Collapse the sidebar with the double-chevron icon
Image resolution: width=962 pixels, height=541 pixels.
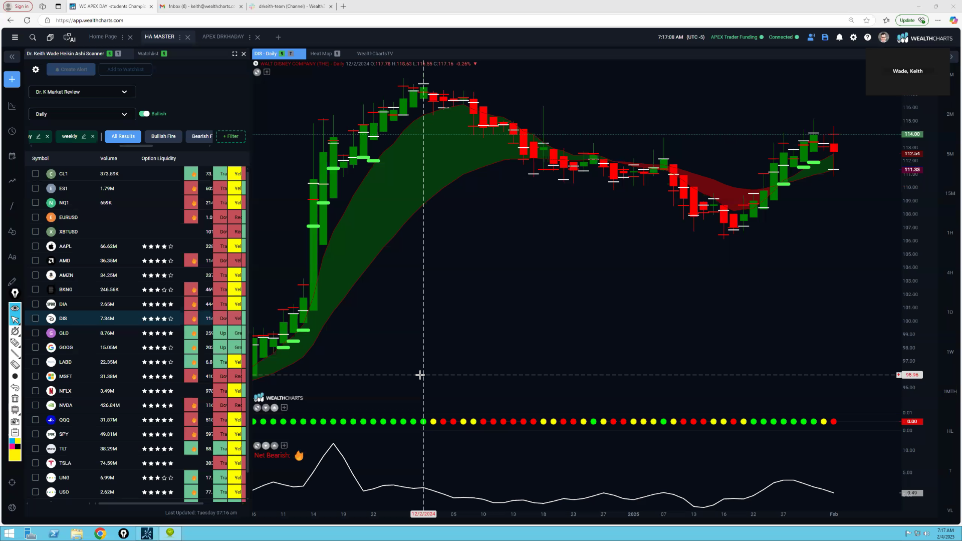click(x=12, y=57)
